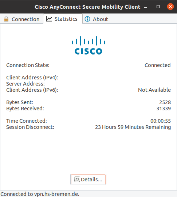Click the Bytes Sent value 2528
This screenshot has width=177, height=197.
(x=165, y=102)
